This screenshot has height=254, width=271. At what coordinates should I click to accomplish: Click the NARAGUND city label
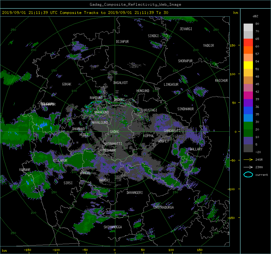(102, 112)
